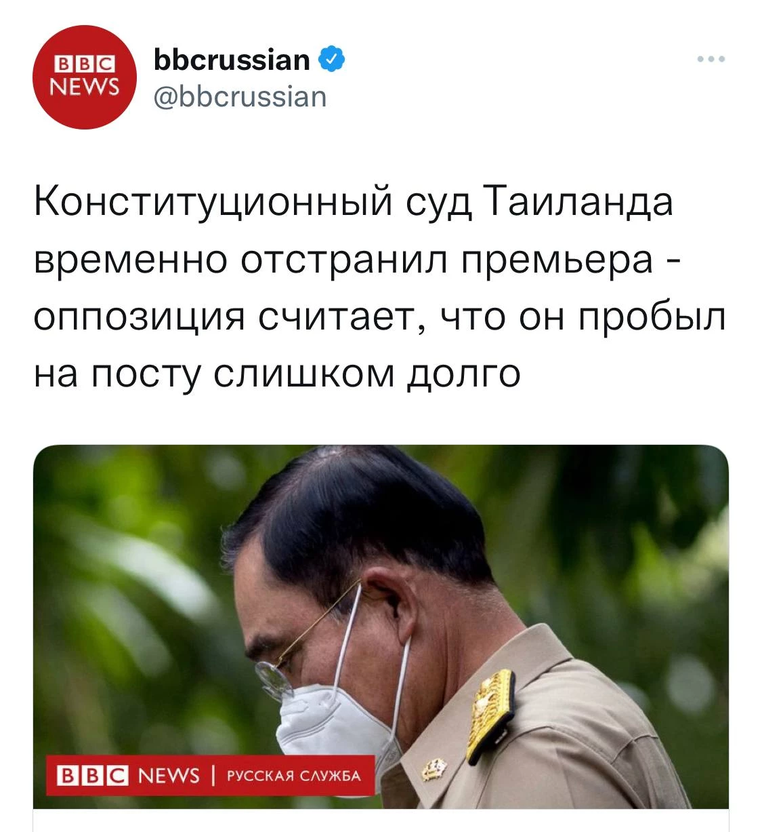The image size is (762, 832).
Task: Open the article photo of masked man
Action: click(x=381, y=627)
